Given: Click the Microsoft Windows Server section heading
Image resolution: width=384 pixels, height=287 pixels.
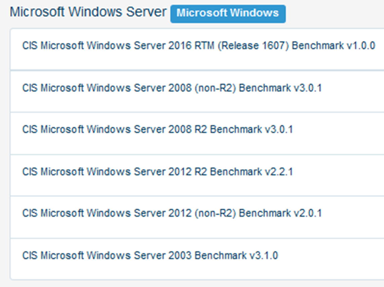Looking at the screenshot, I should click(x=88, y=12).
